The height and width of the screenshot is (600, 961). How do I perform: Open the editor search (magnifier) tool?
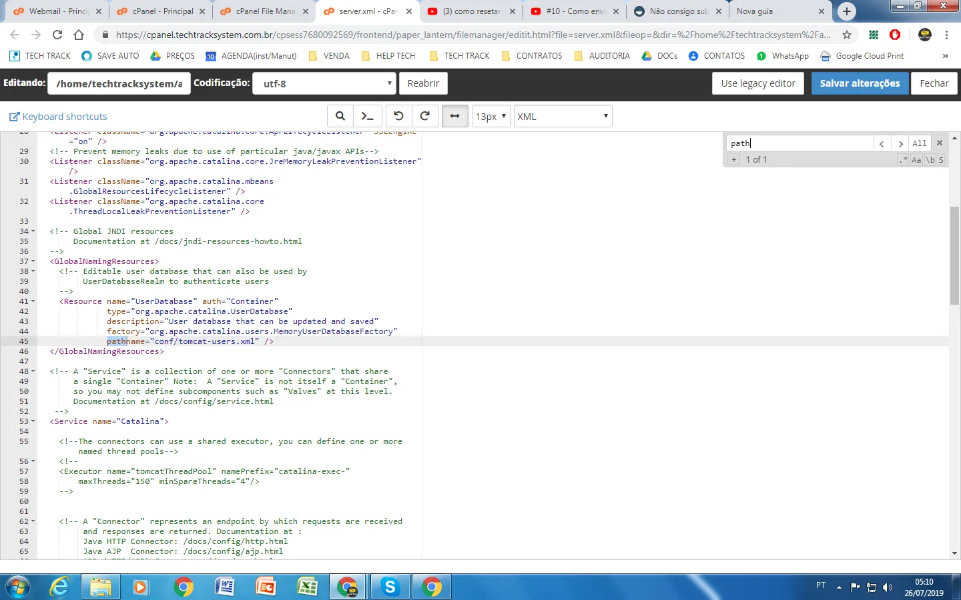pos(340,116)
